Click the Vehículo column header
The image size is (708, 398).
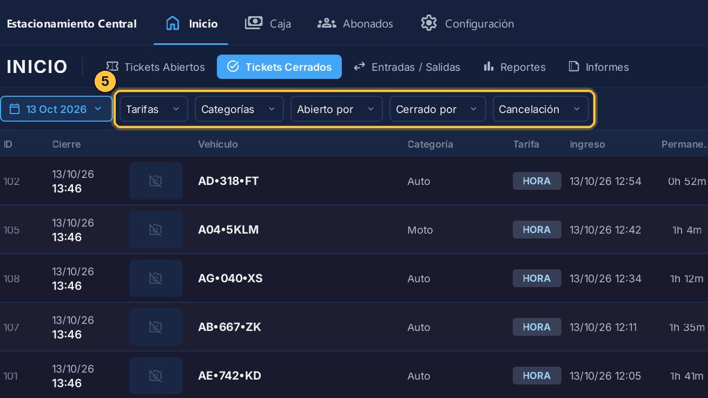pyautogui.click(x=218, y=144)
